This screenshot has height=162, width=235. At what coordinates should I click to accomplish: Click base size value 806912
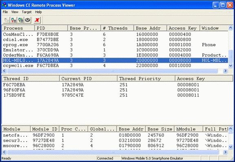pos(156,146)
